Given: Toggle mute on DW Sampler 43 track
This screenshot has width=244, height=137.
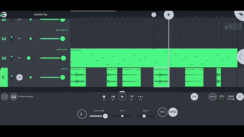Looking at the screenshot, I should pos(11,38).
